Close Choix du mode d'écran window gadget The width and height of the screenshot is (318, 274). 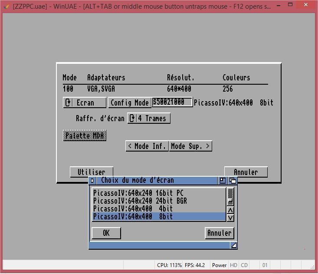click(x=92, y=181)
